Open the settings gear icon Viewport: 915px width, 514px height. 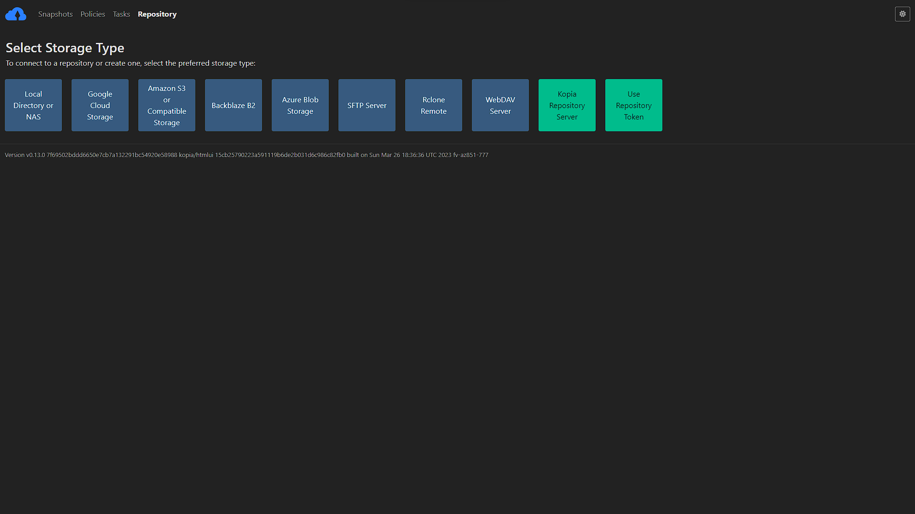[902, 14]
